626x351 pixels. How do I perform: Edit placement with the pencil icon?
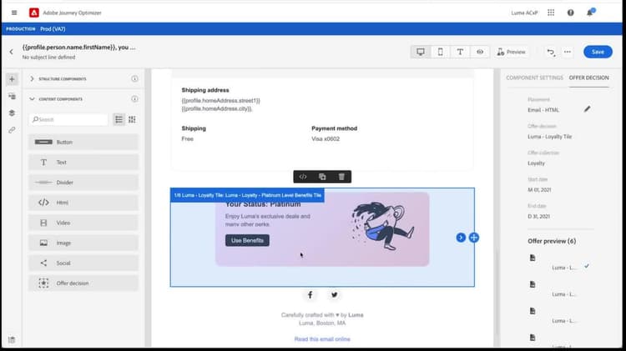coord(587,109)
